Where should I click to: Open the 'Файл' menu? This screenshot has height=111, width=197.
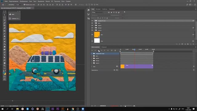pos(6,1)
